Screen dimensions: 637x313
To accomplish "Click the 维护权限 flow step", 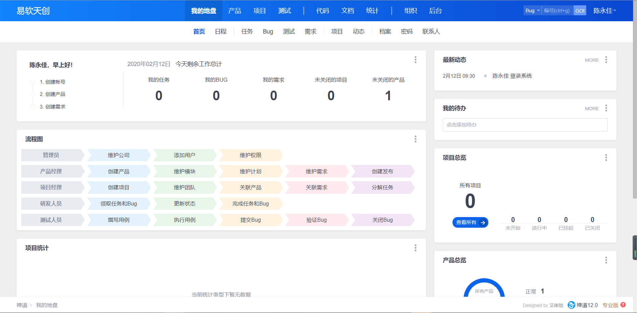I will 251,155.
